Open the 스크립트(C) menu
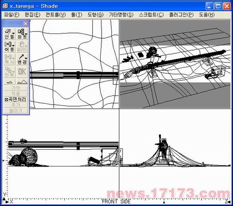233x206 pixels. click(151, 15)
